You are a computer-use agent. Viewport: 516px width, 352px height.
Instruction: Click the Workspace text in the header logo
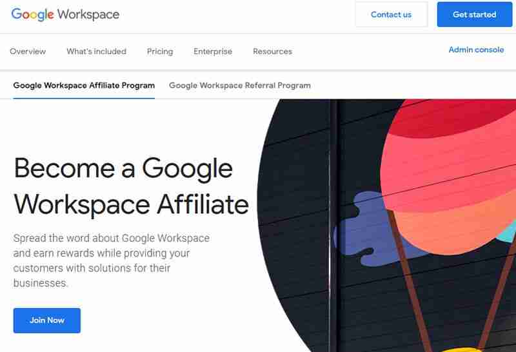[x=88, y=14]
